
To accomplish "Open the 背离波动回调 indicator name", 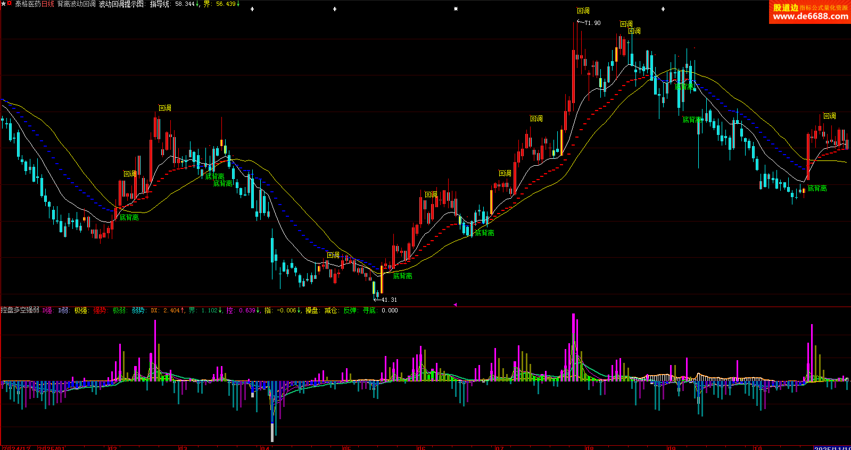I will pos(77,4).
